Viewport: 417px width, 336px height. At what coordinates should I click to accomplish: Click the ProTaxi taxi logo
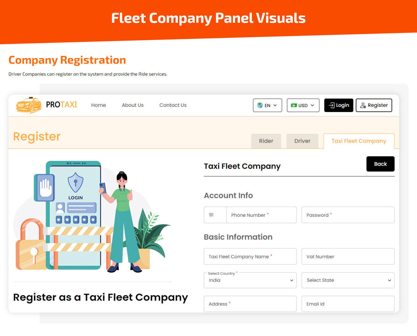tap(28, 105)
